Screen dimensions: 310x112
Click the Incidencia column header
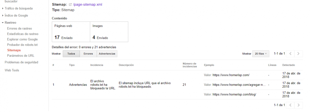point(97,65)
